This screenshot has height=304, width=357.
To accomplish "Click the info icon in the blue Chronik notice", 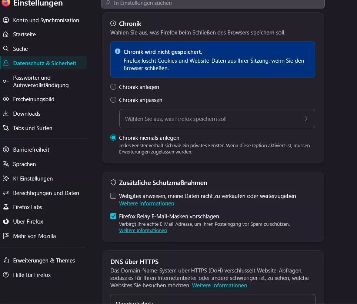I will [x=117, y=51].
